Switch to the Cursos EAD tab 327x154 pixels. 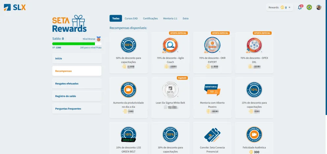click(x=131, y=18)
